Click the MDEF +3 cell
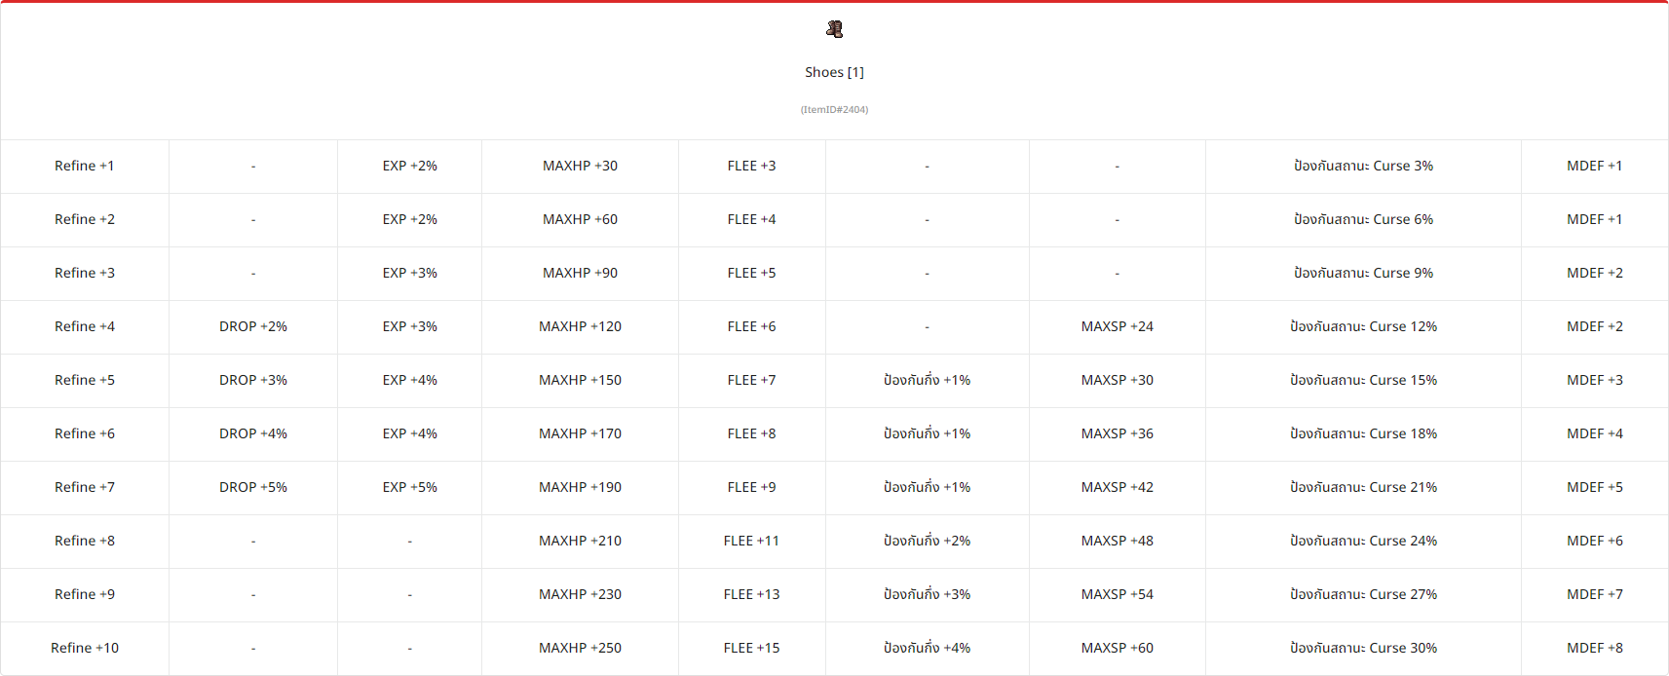Screen dimensions: 1669x676 coord(1594,380)
